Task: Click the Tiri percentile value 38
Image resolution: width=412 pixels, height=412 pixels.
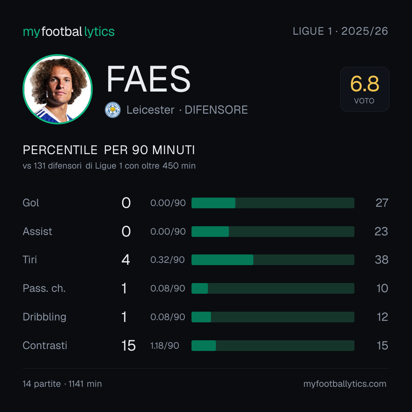Action: click(x=381, y=260)
